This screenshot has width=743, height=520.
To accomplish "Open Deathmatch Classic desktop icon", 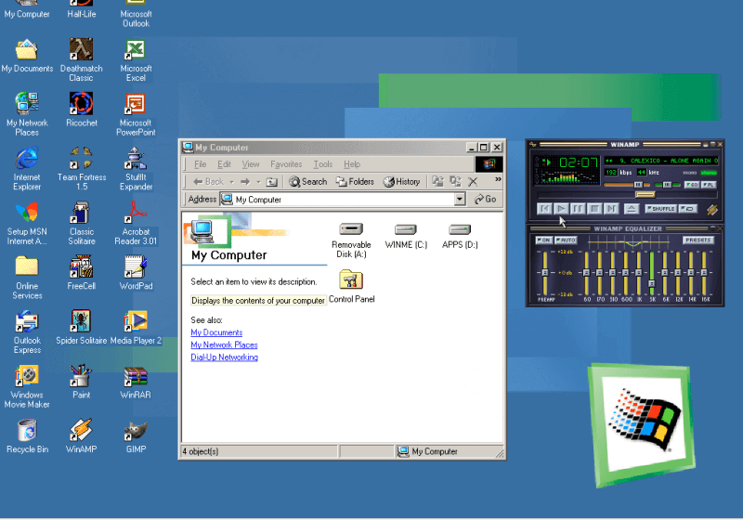I will [x=81, y=59].
